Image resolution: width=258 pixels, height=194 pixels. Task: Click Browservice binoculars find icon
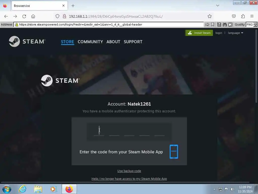click(224, 25)
